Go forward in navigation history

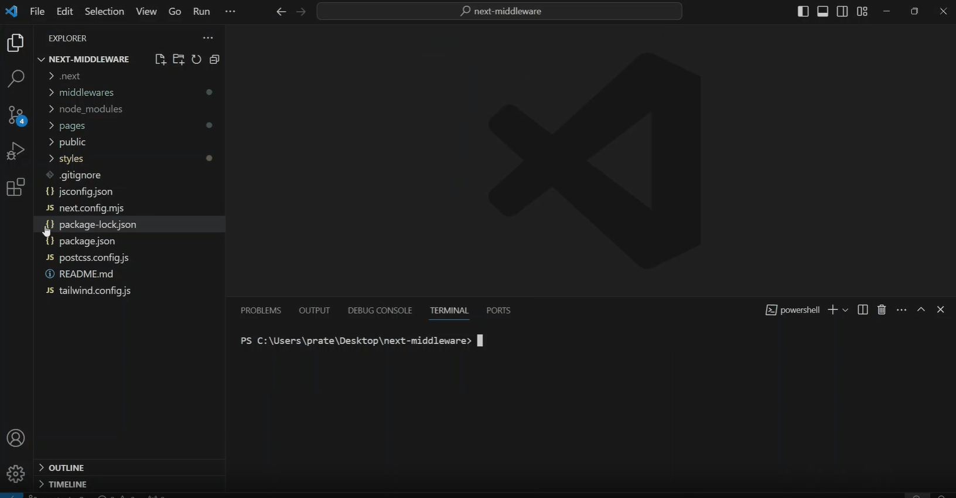tap(301, 12)
